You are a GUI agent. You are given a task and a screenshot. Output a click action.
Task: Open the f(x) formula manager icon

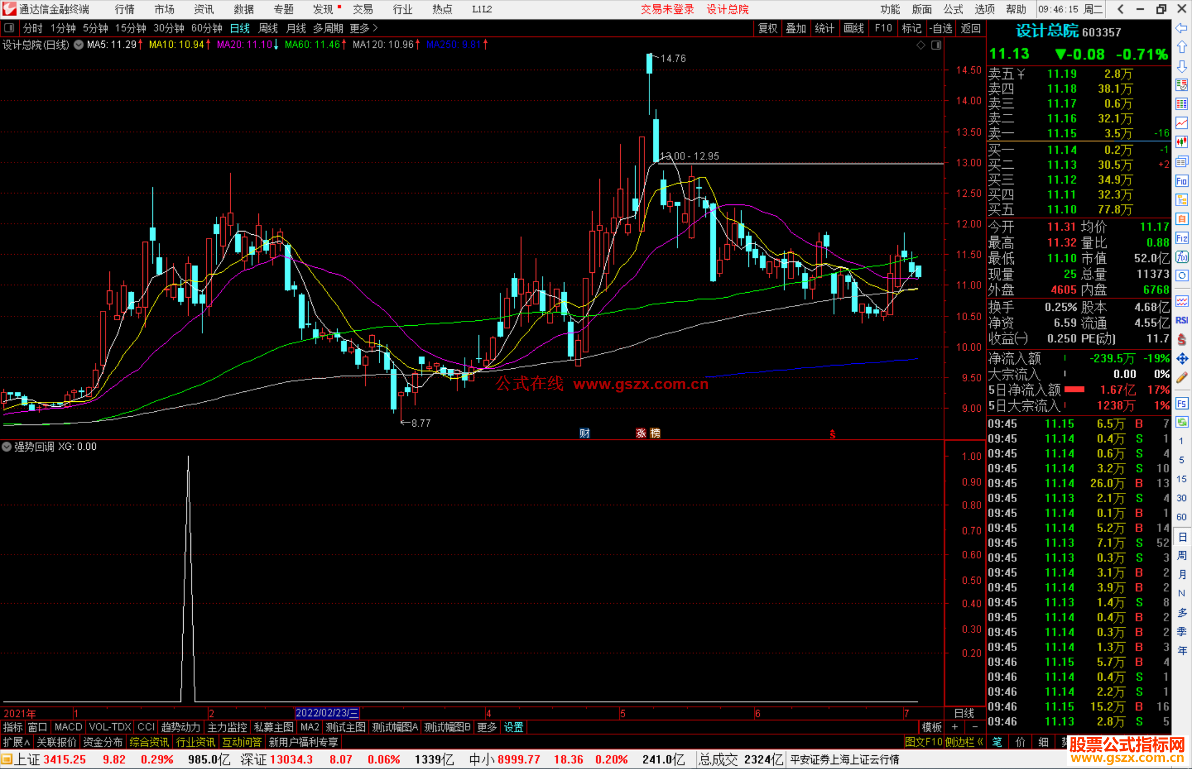point(1182,257)
